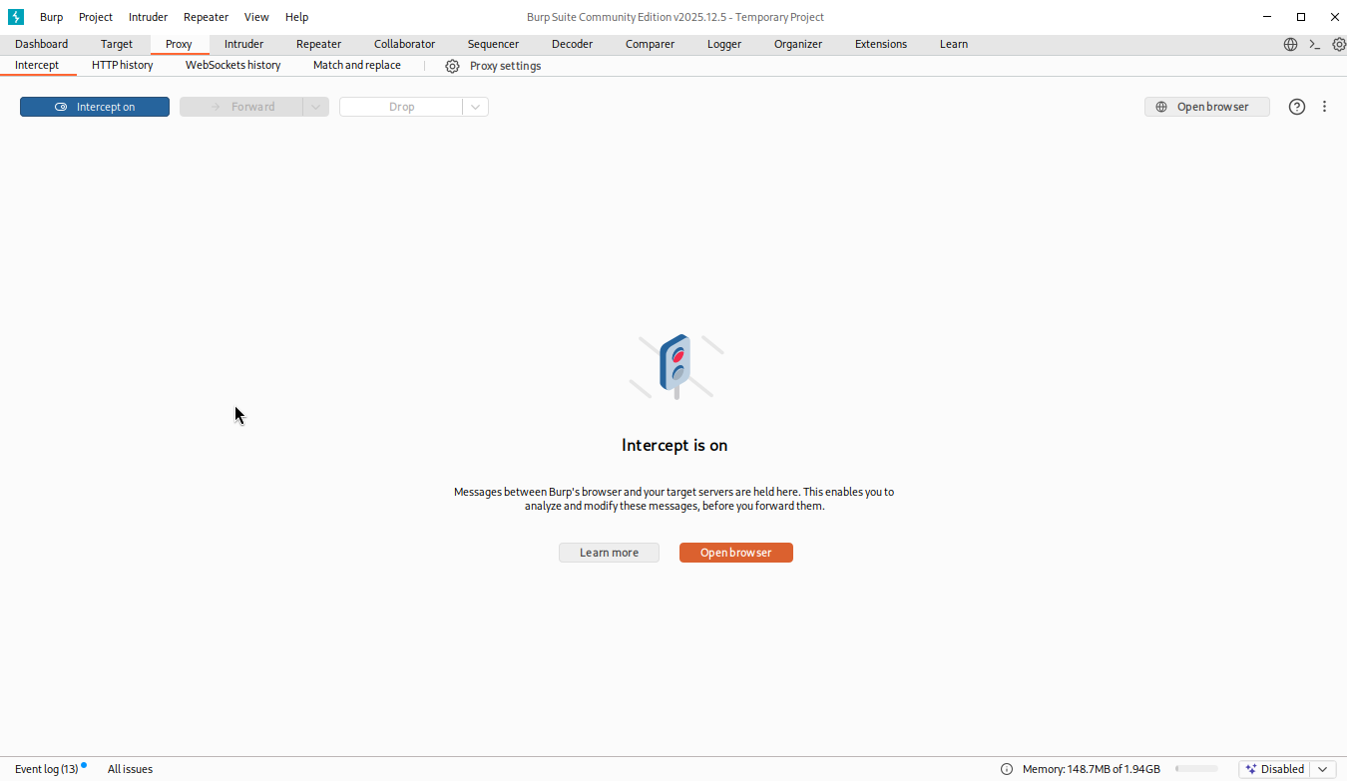Click the Learn more button
The image size is (1347, 781).
(609, 553)
